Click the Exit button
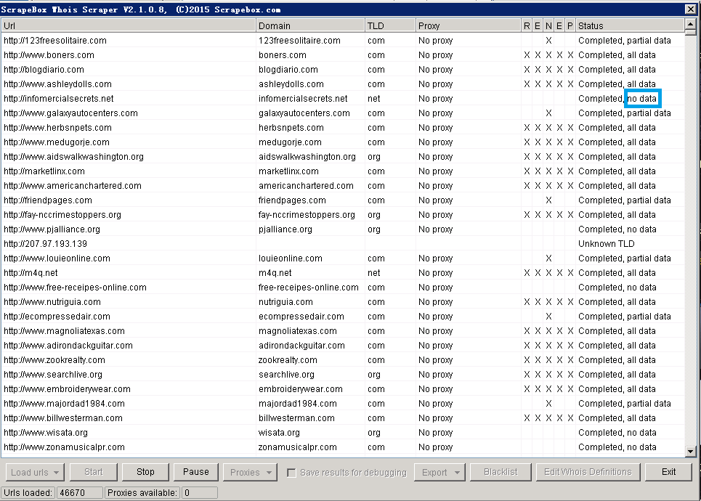Image resolution: width=701 pixels, height=501 pixels. [x=668, y=472]
